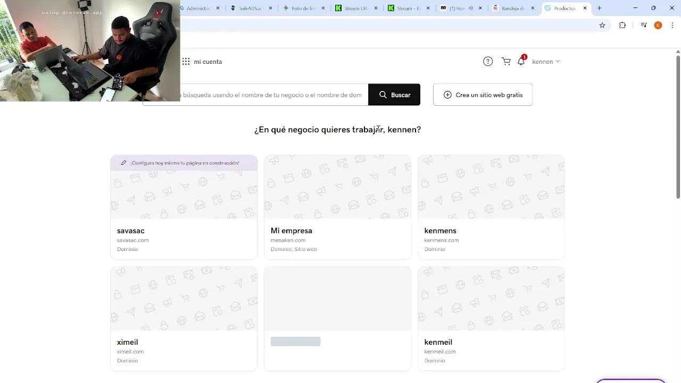Click the savasac card thumbnail image
This screenshot has width=681, height=383.
pos(184,195)
